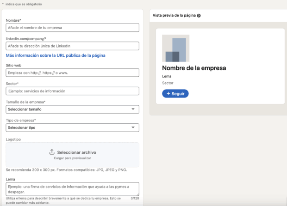Click the Nombre de la empresa preview heading
The width and height of the screenshot is (287, 206).
point(194,68)
